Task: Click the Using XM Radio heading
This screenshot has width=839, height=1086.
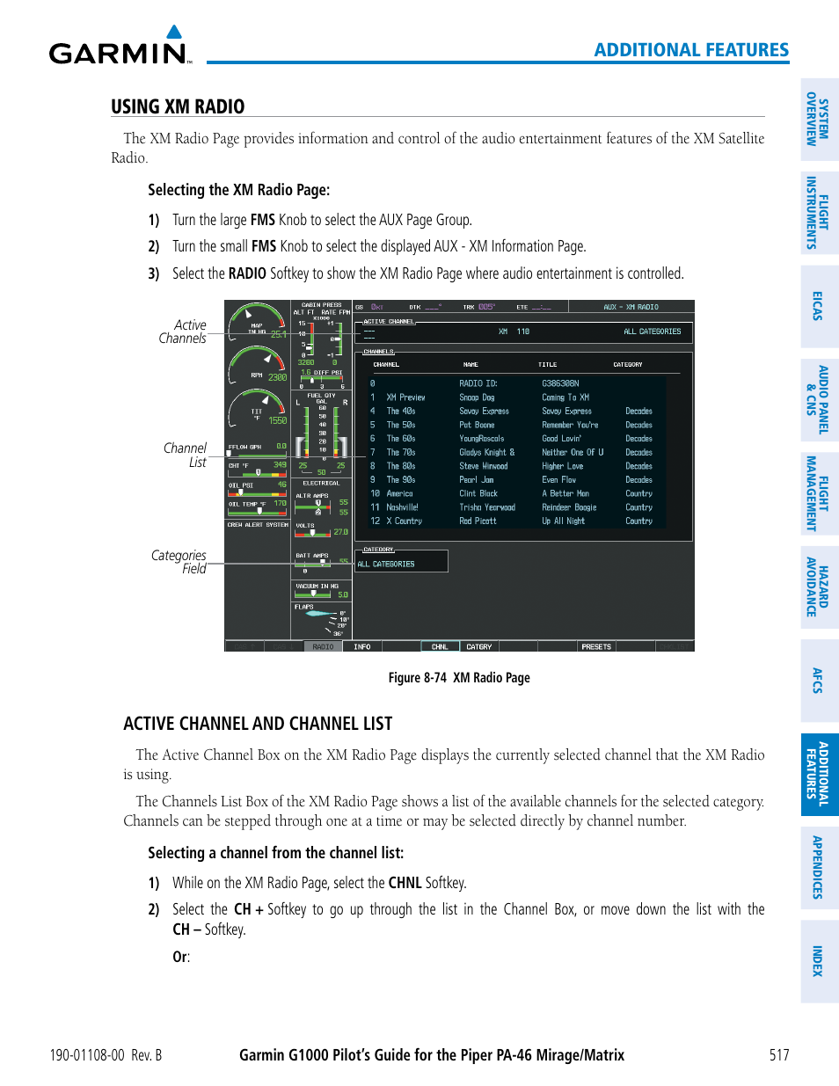Action: point(178,106)
